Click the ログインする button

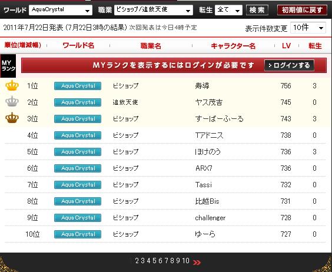tap(289, 65)
